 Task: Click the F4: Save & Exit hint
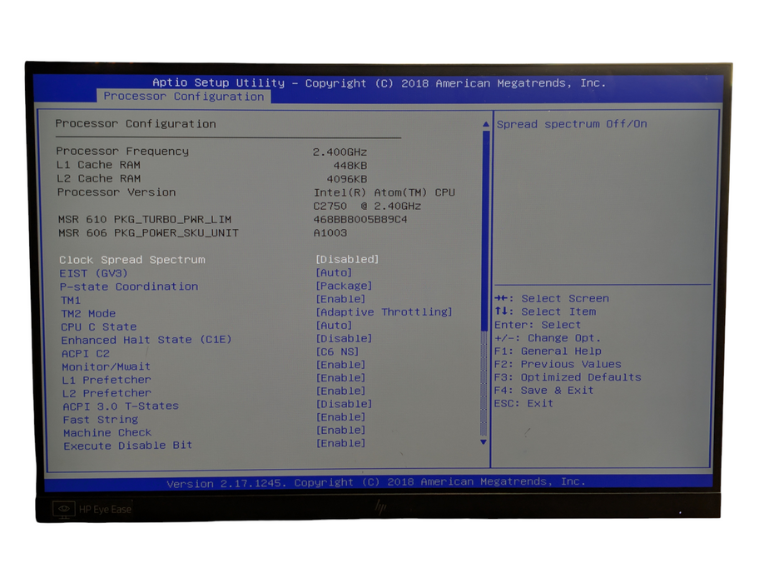[544, 391]
